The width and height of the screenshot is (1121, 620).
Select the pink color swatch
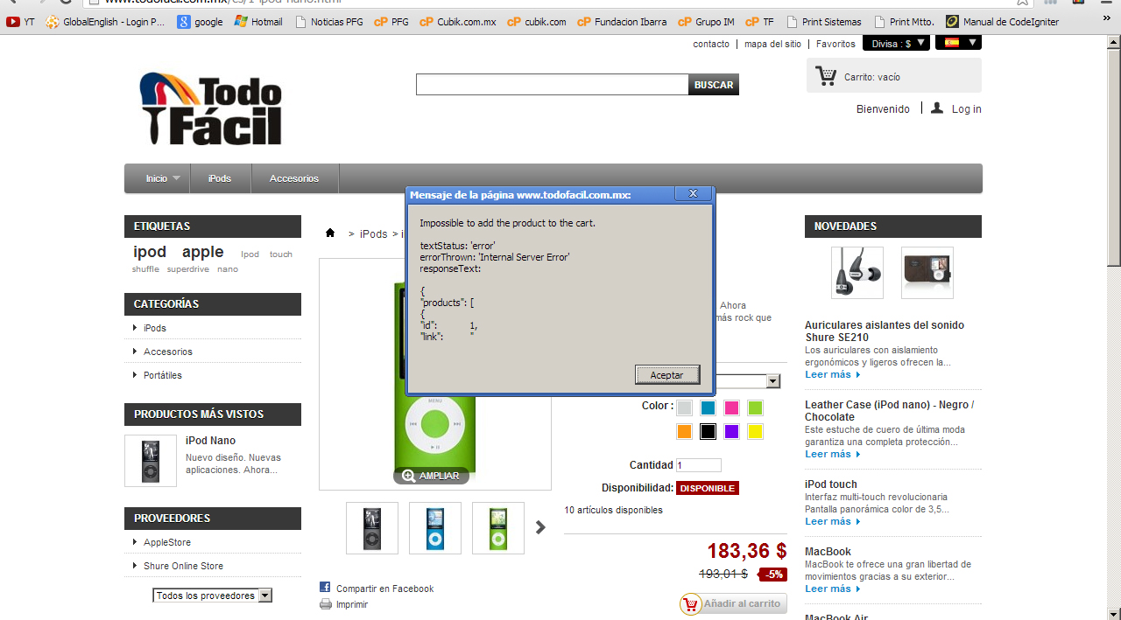click(731, 408)
